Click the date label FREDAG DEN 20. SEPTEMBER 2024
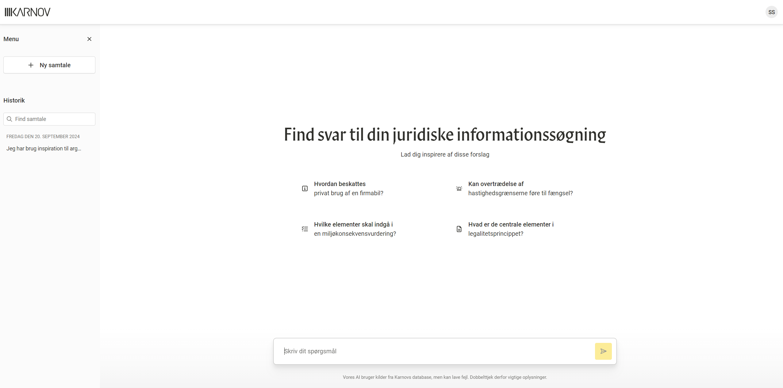This screenshot has height=388, width=783. [43, 137]
